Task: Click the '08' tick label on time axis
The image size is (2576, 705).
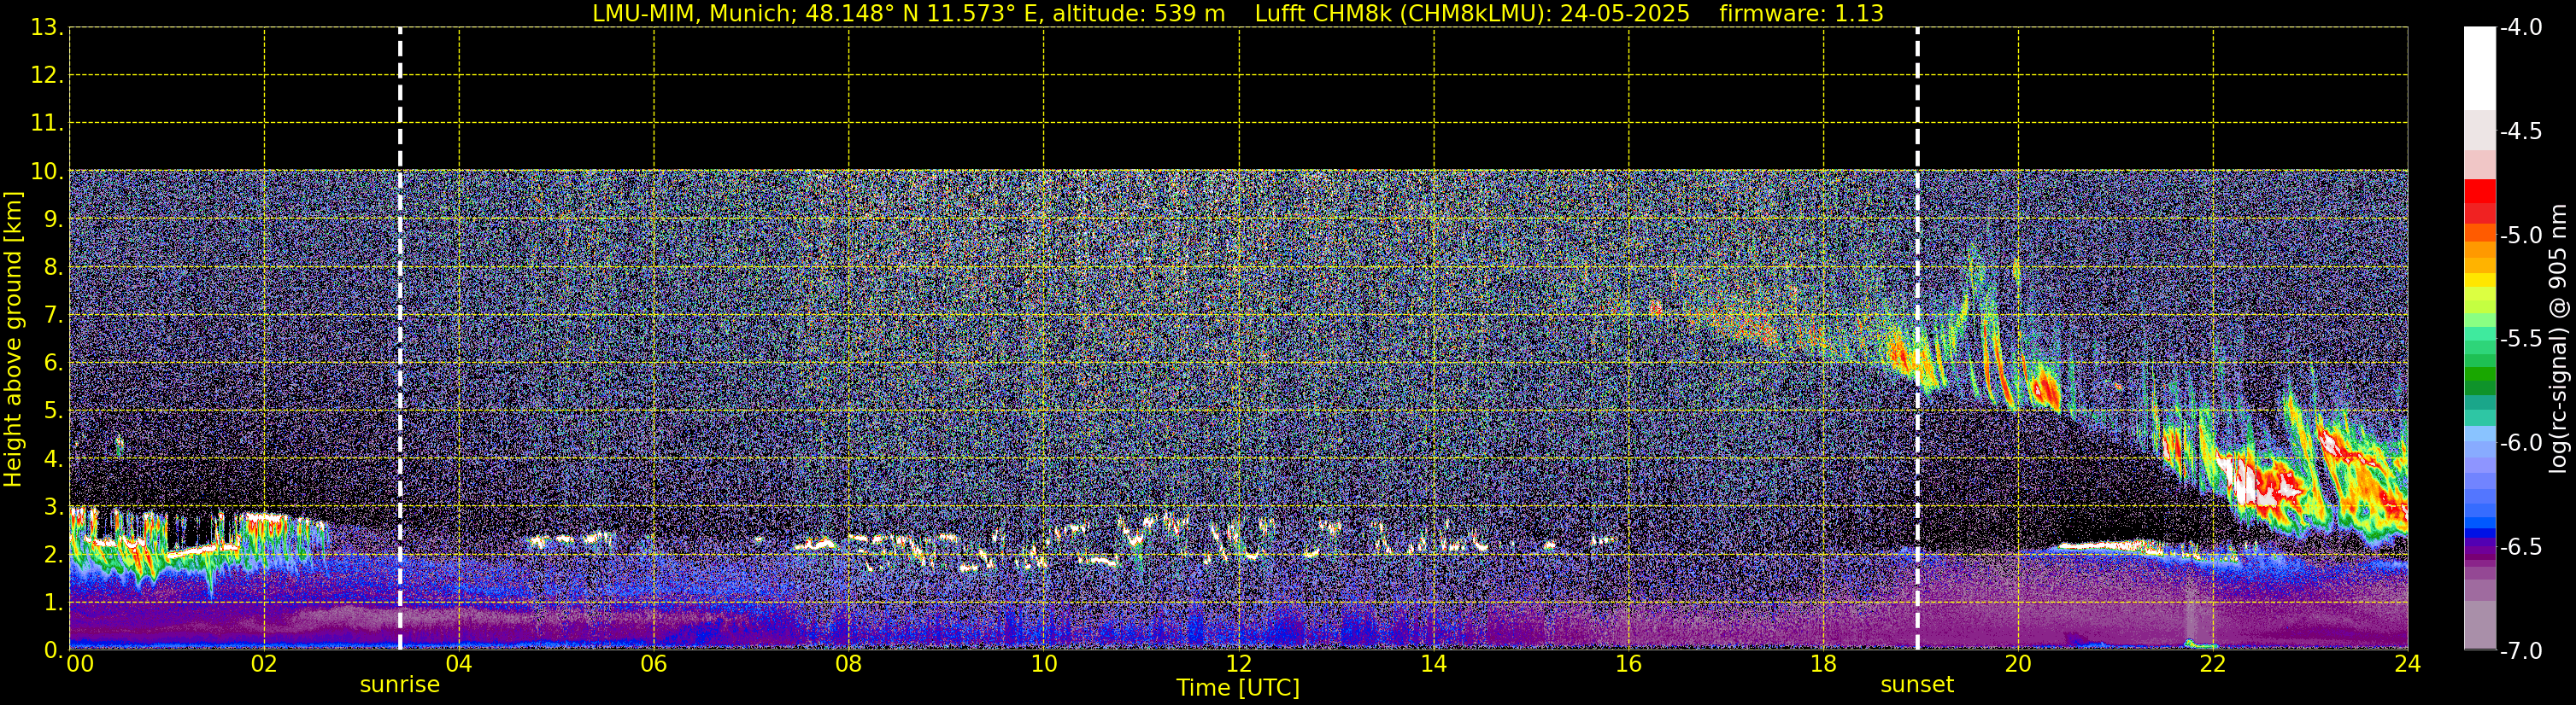Action: pyautogui.click(x=849, y=664)
